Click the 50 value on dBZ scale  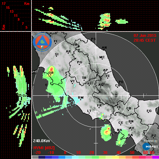(132, 153)
